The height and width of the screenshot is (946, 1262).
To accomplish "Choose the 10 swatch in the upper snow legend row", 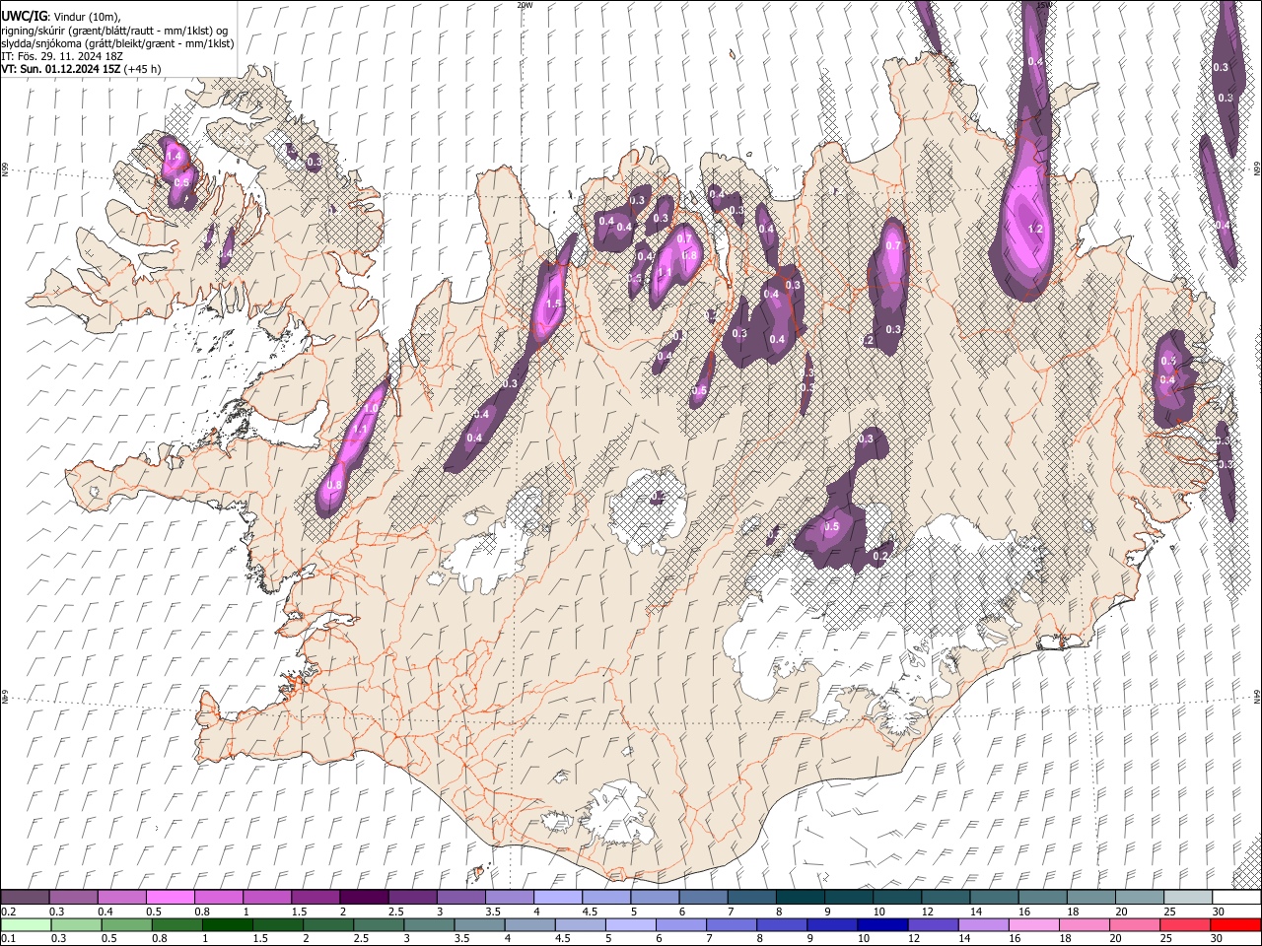I will click(896, 898).
